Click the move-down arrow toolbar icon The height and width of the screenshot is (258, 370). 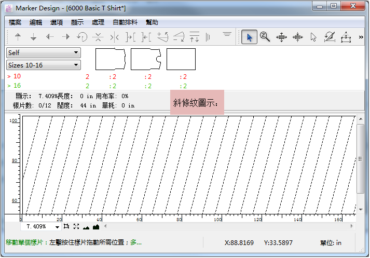tap(34, 37)
